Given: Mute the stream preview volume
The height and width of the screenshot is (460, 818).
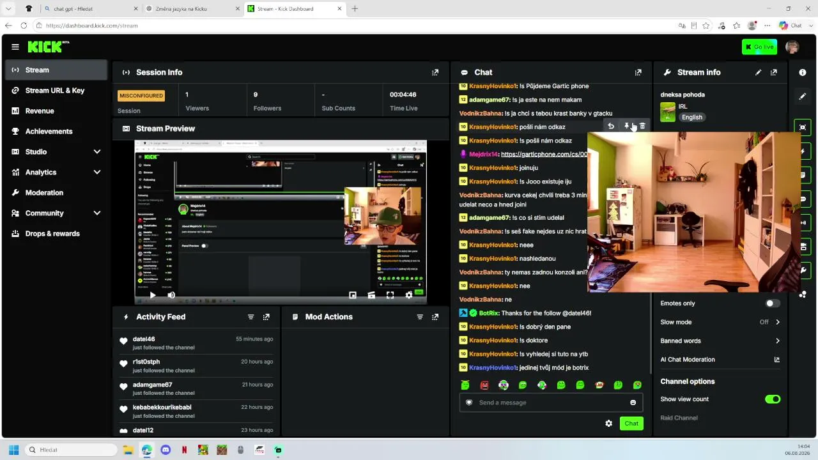Looking at the screenshot, I should coord(171,295).
